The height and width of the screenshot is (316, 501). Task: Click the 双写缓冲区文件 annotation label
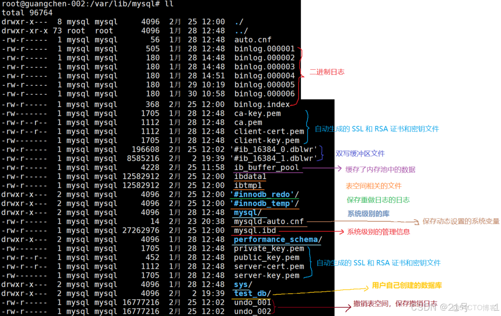(360, 153)
